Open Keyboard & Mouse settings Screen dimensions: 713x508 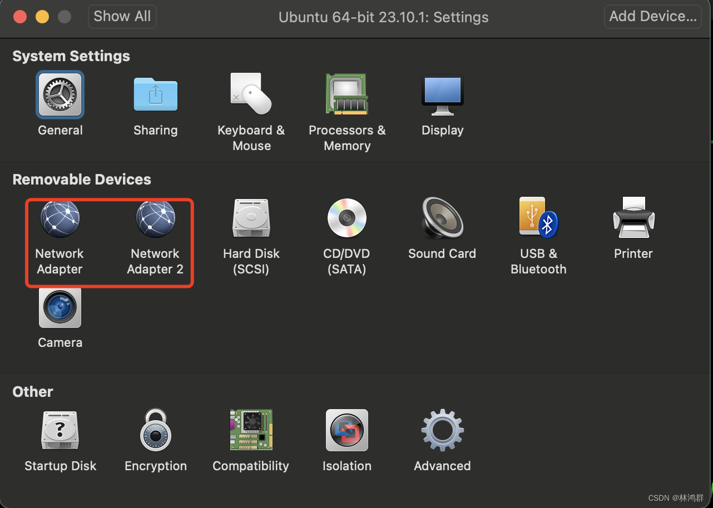point(251,93)
